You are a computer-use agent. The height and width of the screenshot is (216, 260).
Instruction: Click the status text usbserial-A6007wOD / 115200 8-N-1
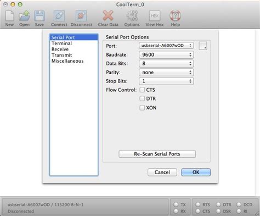pyautogui.click(x=46, y=204)
